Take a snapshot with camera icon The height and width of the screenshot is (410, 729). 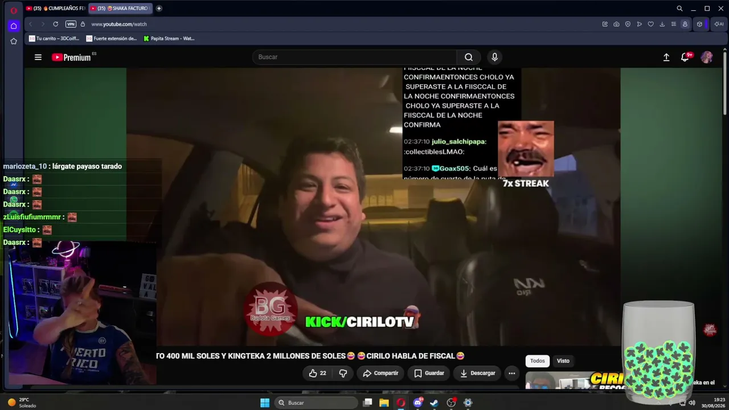[x=616, y=24]
